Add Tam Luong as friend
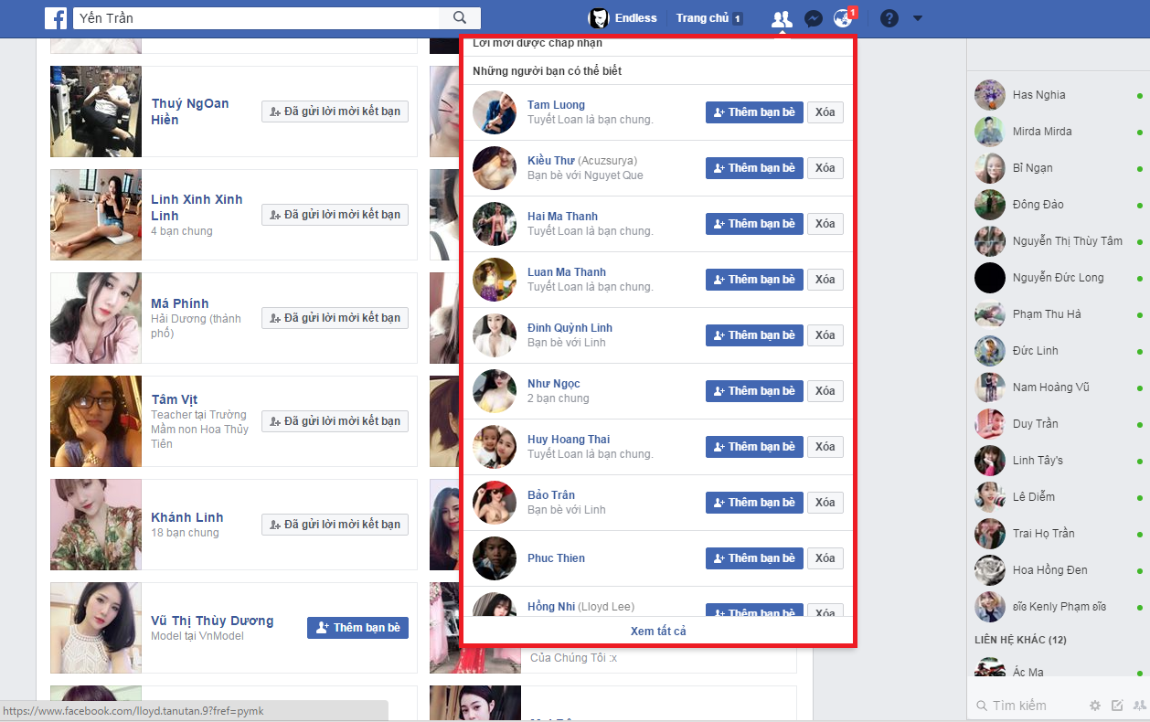The width and height of the screenshot is (1150, 722). [754, 112]
